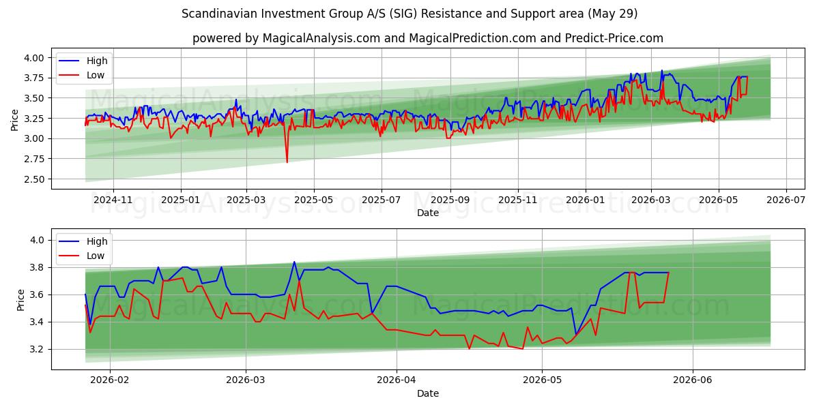Viewport: 819px width, 409px height.
Task: Click the '2025-07' date tick on top chart
Action: 381,201
